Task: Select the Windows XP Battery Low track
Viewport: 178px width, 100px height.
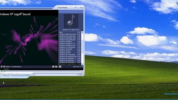Action: (70, 45)
